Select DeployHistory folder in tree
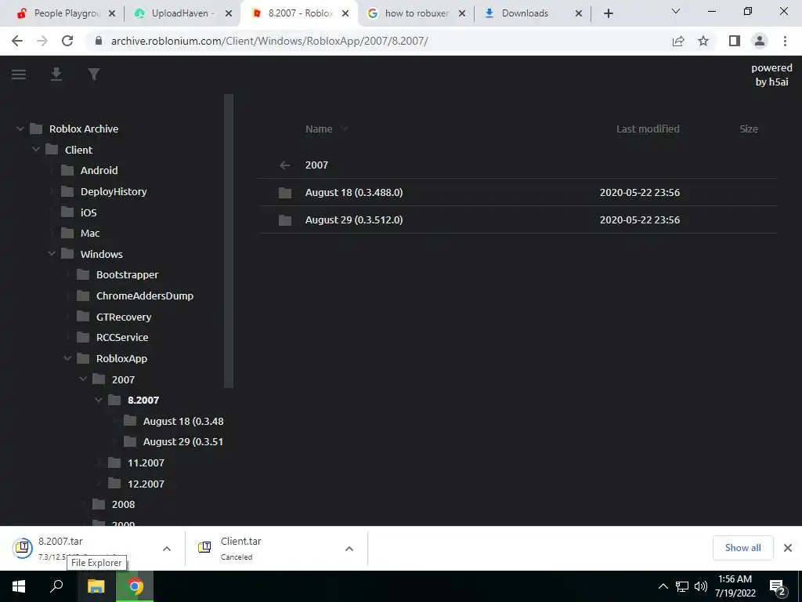 click(114, 191)
